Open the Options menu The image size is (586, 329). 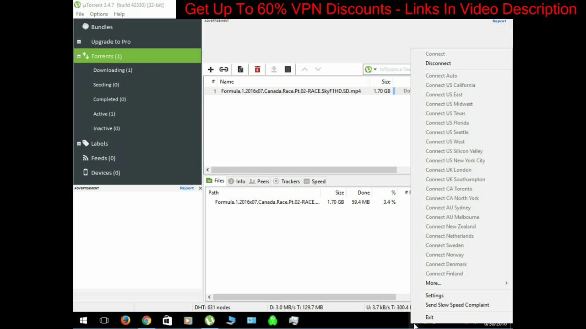[x=99, y=14]
